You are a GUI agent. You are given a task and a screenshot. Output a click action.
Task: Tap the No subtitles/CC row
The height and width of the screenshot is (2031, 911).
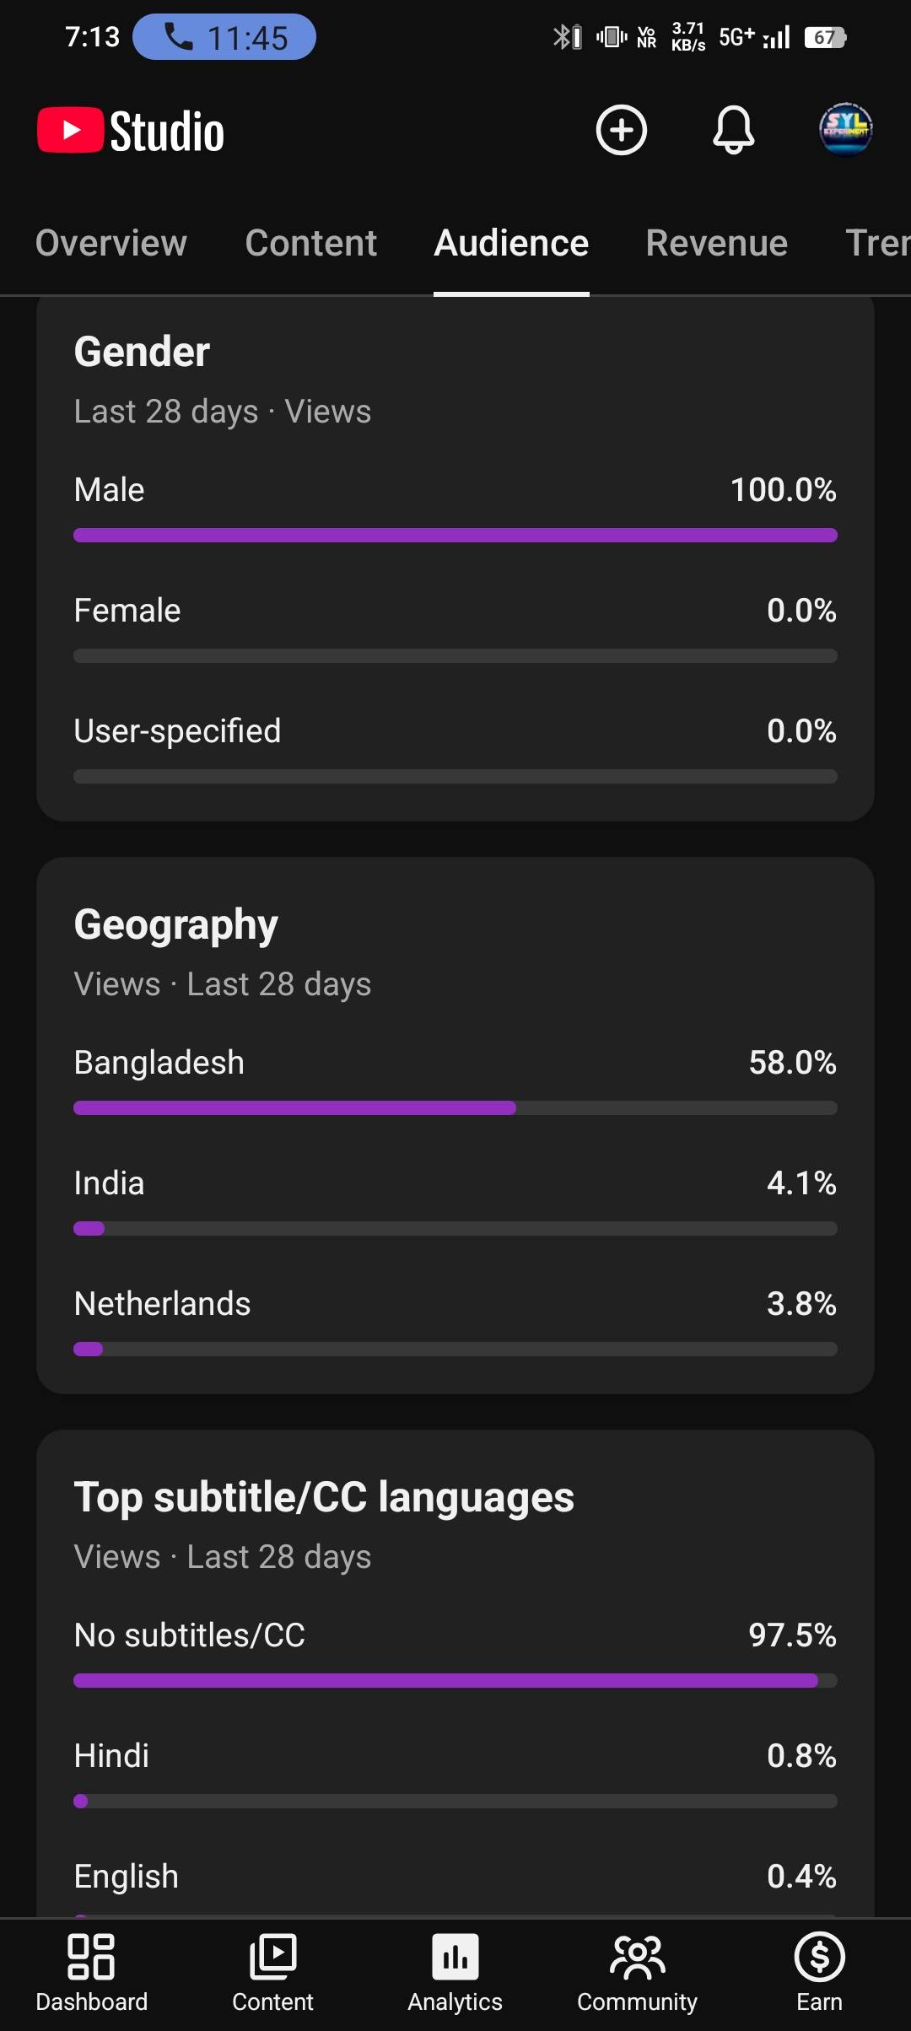(x=455, y=1635)
